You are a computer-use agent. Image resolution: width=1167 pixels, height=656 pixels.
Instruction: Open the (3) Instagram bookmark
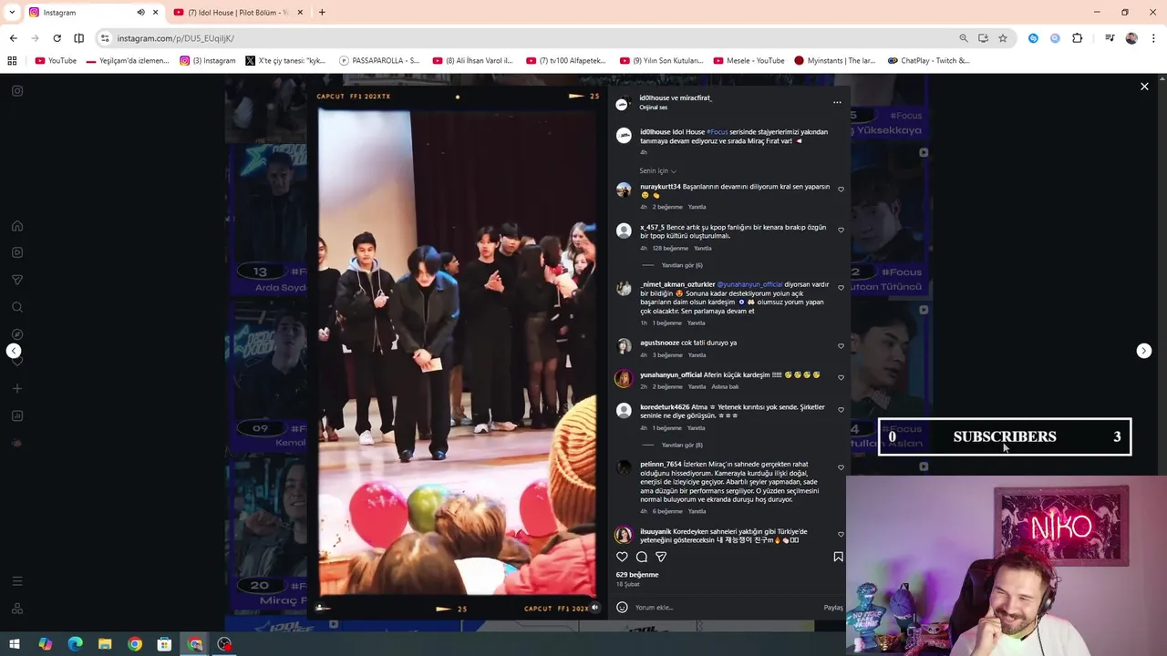point(208,61)
